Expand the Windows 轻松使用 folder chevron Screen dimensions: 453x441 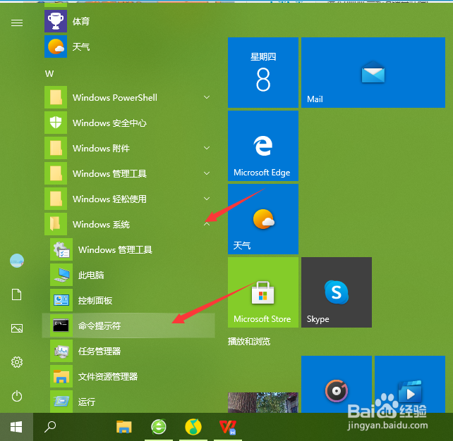(x=207, y=199)
